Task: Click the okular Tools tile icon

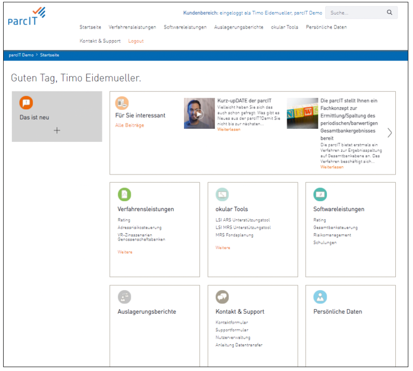Action: pyautogui.click(x=222, y=194)
